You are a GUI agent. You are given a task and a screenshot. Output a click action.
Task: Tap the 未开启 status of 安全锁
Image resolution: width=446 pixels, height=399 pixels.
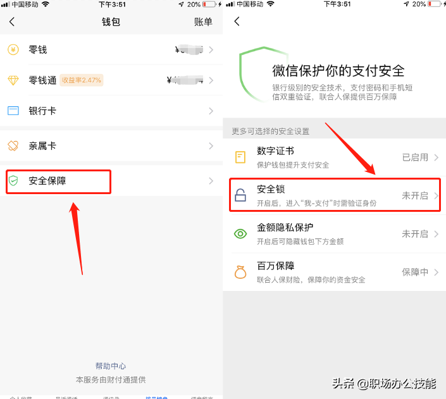coord(415,195)
